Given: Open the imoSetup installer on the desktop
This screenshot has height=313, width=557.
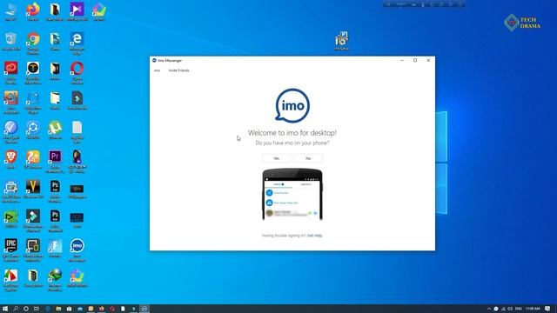Looking at the screenshot, I should tap(342, 41).
